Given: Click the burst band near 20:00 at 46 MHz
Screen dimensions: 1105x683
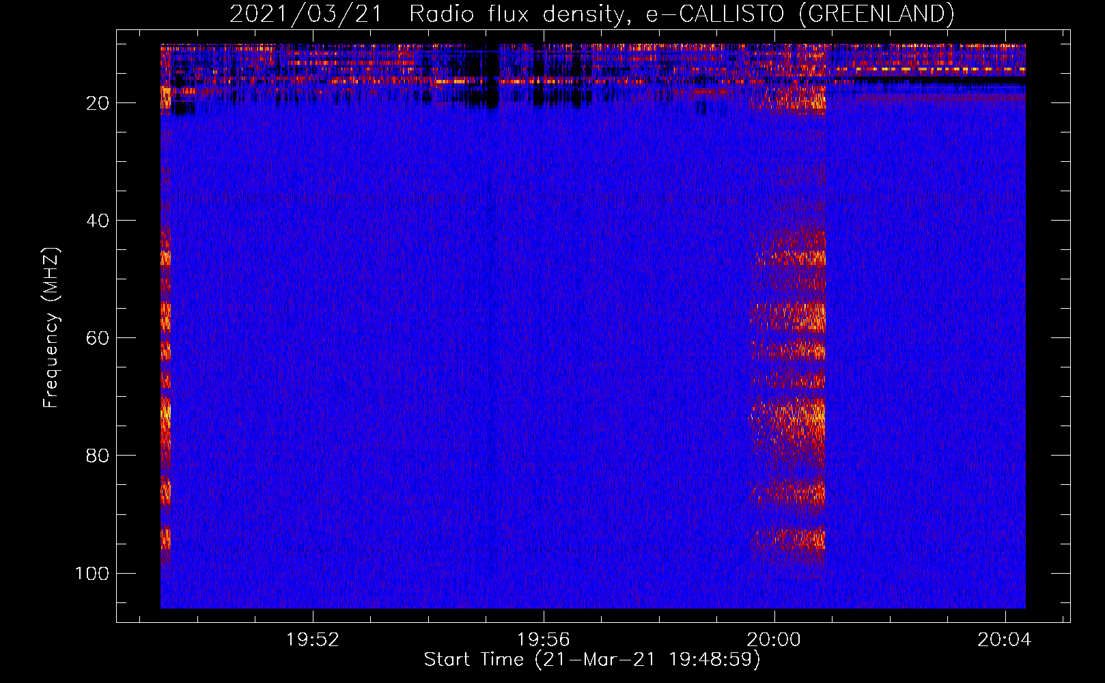Looking at the screenshot, I should point(789,258).
